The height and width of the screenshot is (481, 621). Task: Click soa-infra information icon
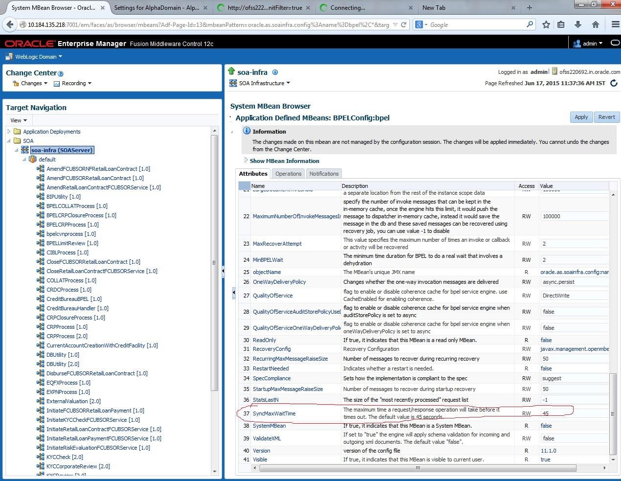tap(275, 72)
